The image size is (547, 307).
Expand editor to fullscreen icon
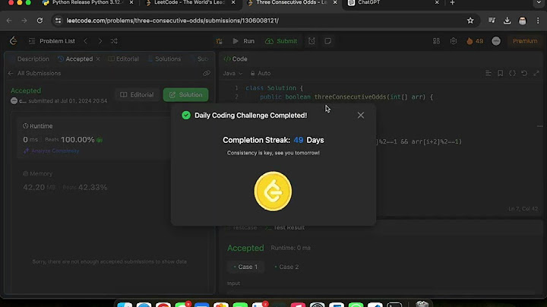536,73
